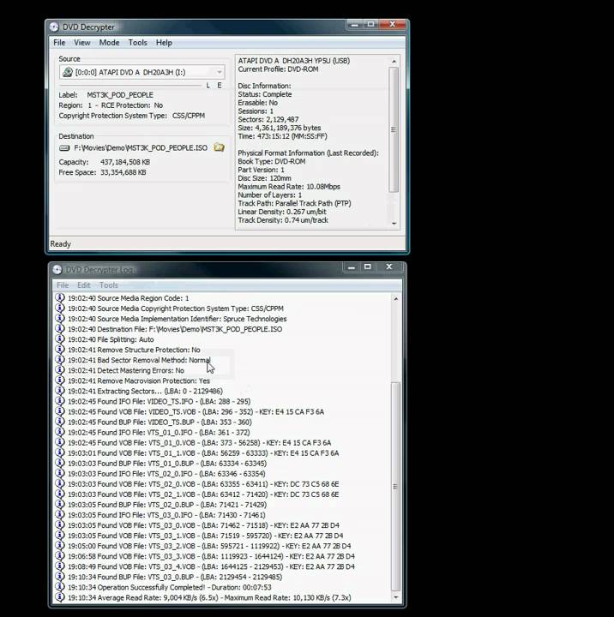Click the disc info scrollbar down arrow
This screenshot has height=617, width=614.
[x=394, y=224]
